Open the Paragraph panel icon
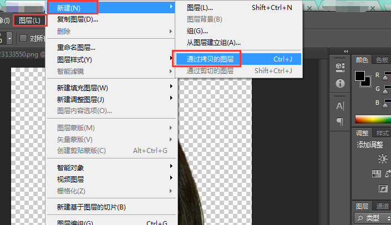391x225 pixels. (340, 121)
